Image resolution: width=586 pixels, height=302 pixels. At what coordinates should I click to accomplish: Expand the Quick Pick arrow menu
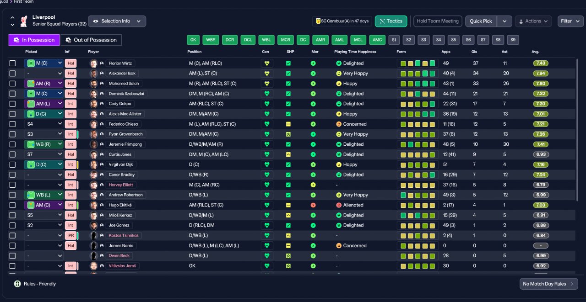(x=504, y=21)
